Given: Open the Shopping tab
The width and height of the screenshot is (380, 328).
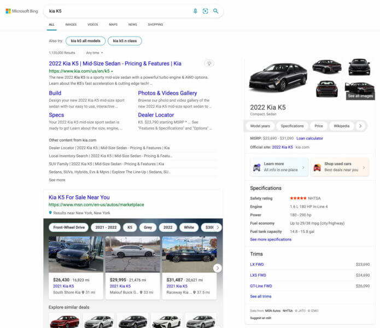Looking at the screenshot, I should pyautogui.click(x=155, y=25).
